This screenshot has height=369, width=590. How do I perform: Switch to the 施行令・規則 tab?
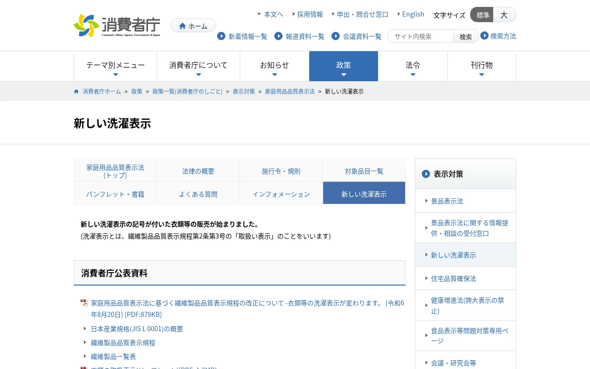coord(281,170)
